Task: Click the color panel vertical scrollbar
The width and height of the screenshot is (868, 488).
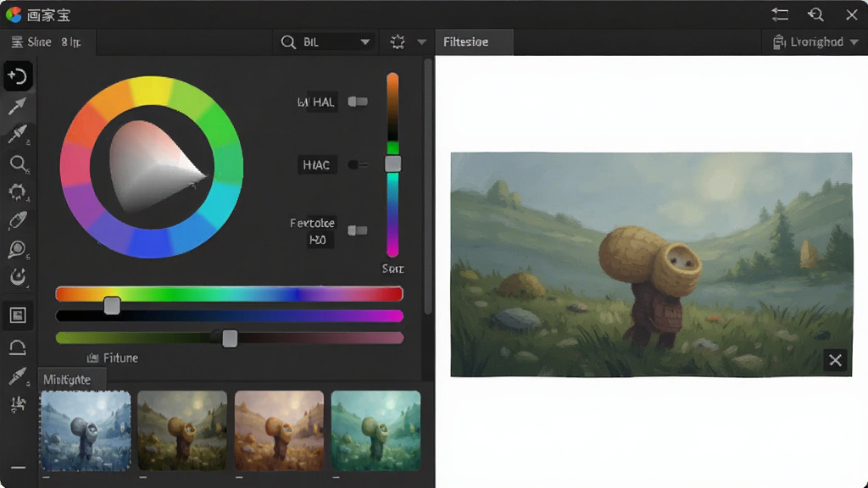Action: 428,187
